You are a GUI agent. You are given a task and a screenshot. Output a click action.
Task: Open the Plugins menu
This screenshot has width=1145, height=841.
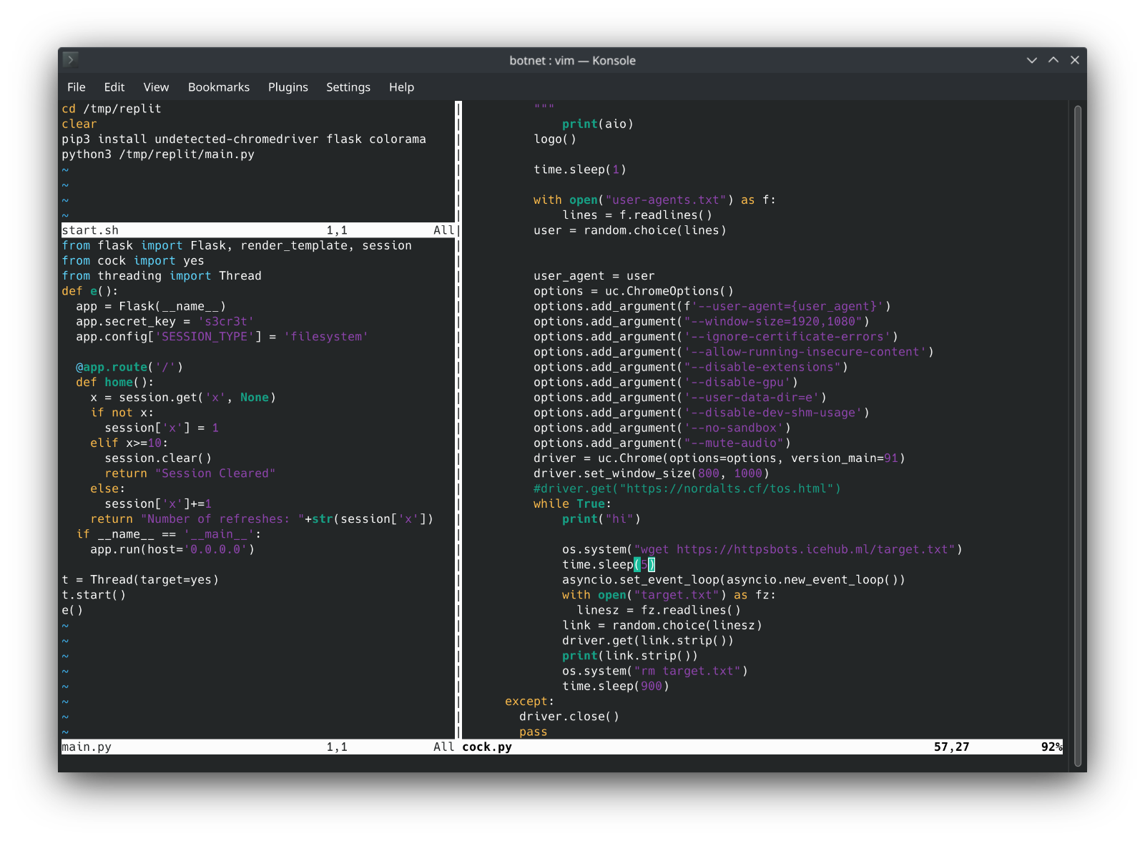288,87
